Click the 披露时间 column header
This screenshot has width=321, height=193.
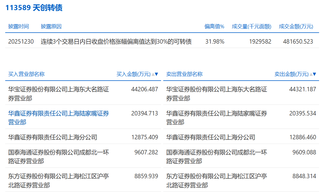tap(18, 26)
